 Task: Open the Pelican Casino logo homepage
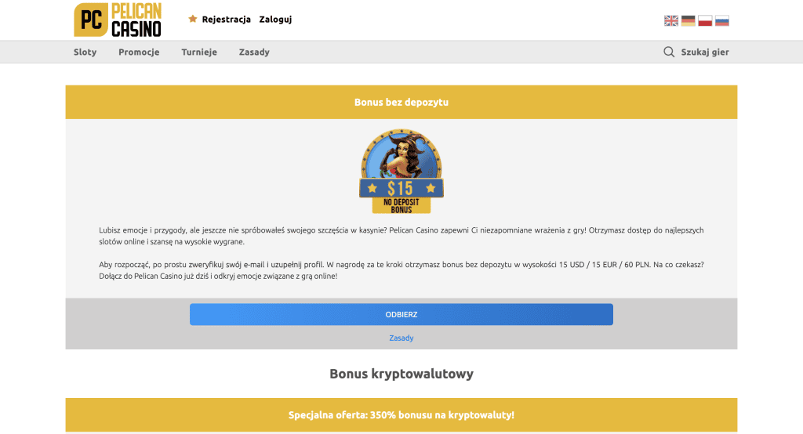pos(118,20)
